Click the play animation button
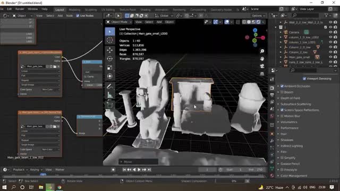Image resolution: width=340 pixels, height=191 pixels. (139, 170)
